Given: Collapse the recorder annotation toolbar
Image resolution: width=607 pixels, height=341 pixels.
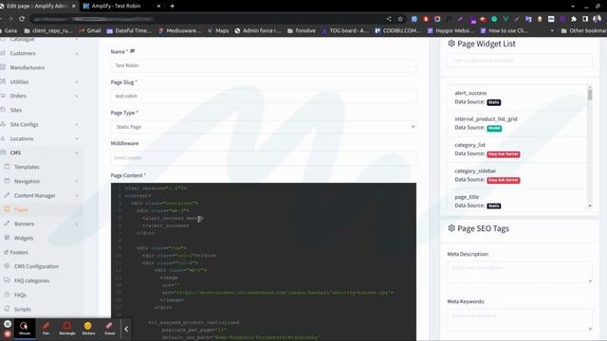Looking at the screenshot, I should (x=126, y=329).
